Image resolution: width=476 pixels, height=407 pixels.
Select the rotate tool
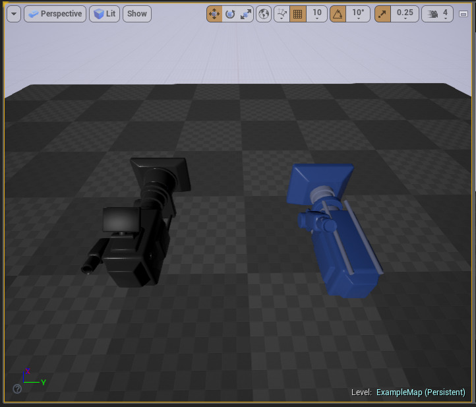click(x=230, y=14)
